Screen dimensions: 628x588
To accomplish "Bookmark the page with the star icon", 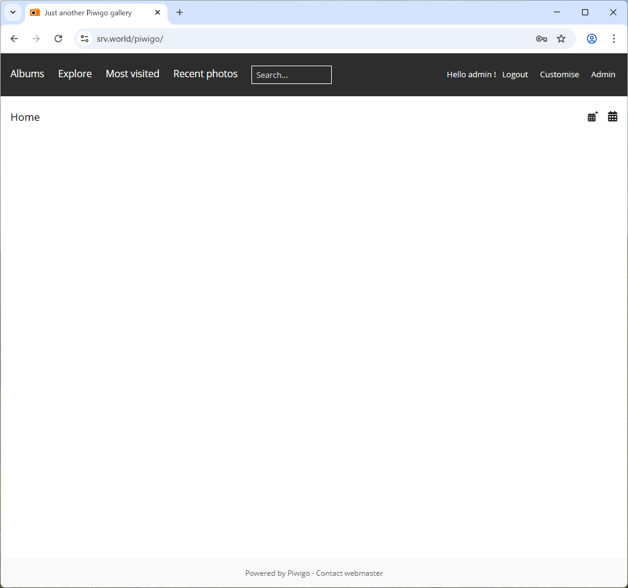I will point(561,38).
